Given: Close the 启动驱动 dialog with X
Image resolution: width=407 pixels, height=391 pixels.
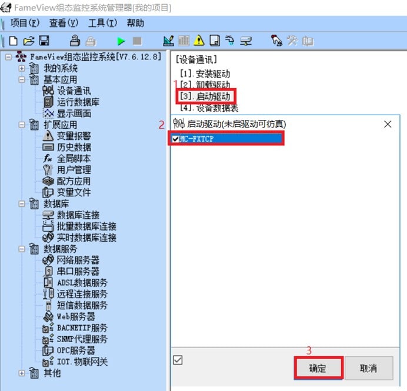Looking at the screenshot, I should [x=388, y=124].
